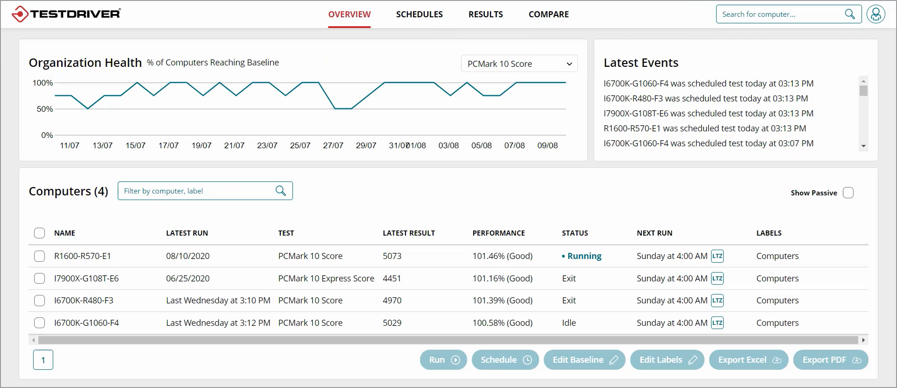Click the 08/10/2020 latest run cell
The height and width of the screenshot is (388, 897).
click(188, 256)
